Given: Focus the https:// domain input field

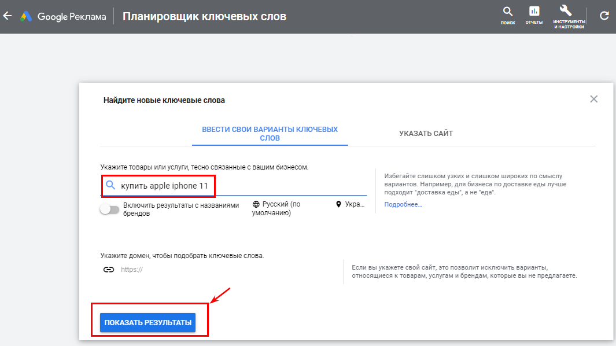Looking at the screenshot, I should pyautogui.click(x=226, y=270).
